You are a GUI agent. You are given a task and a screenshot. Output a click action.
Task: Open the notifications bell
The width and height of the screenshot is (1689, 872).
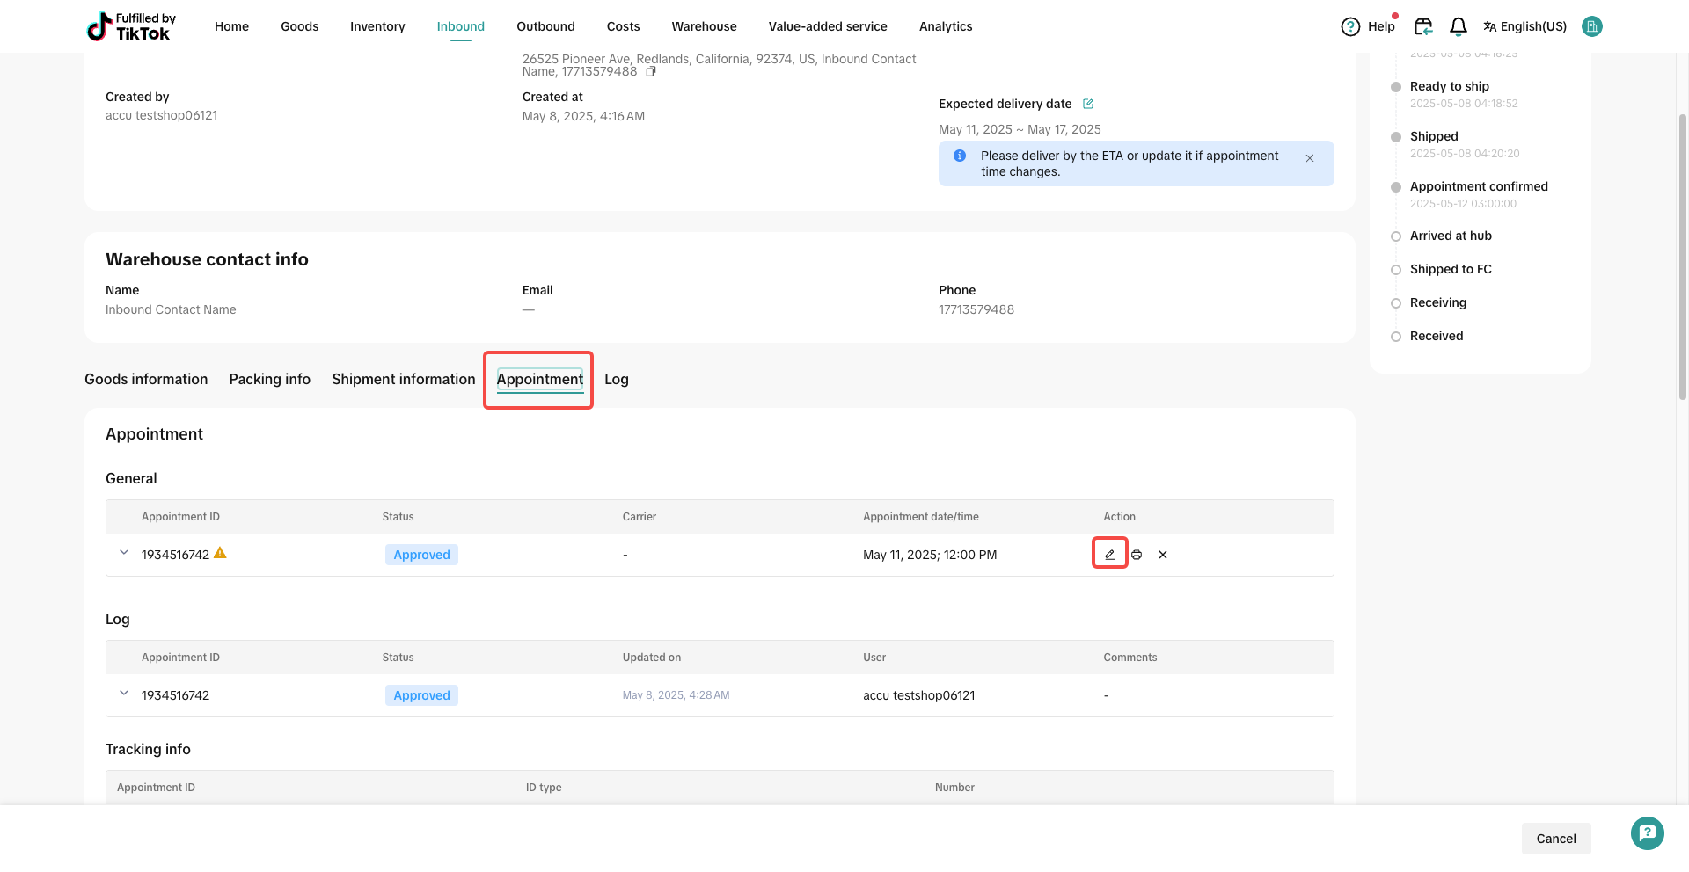pyautogui.click(x=1458, y=26)
